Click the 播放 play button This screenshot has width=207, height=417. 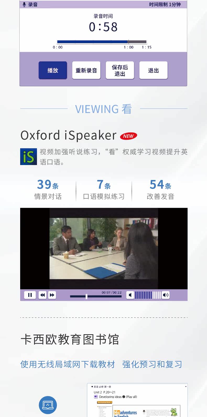53,70
